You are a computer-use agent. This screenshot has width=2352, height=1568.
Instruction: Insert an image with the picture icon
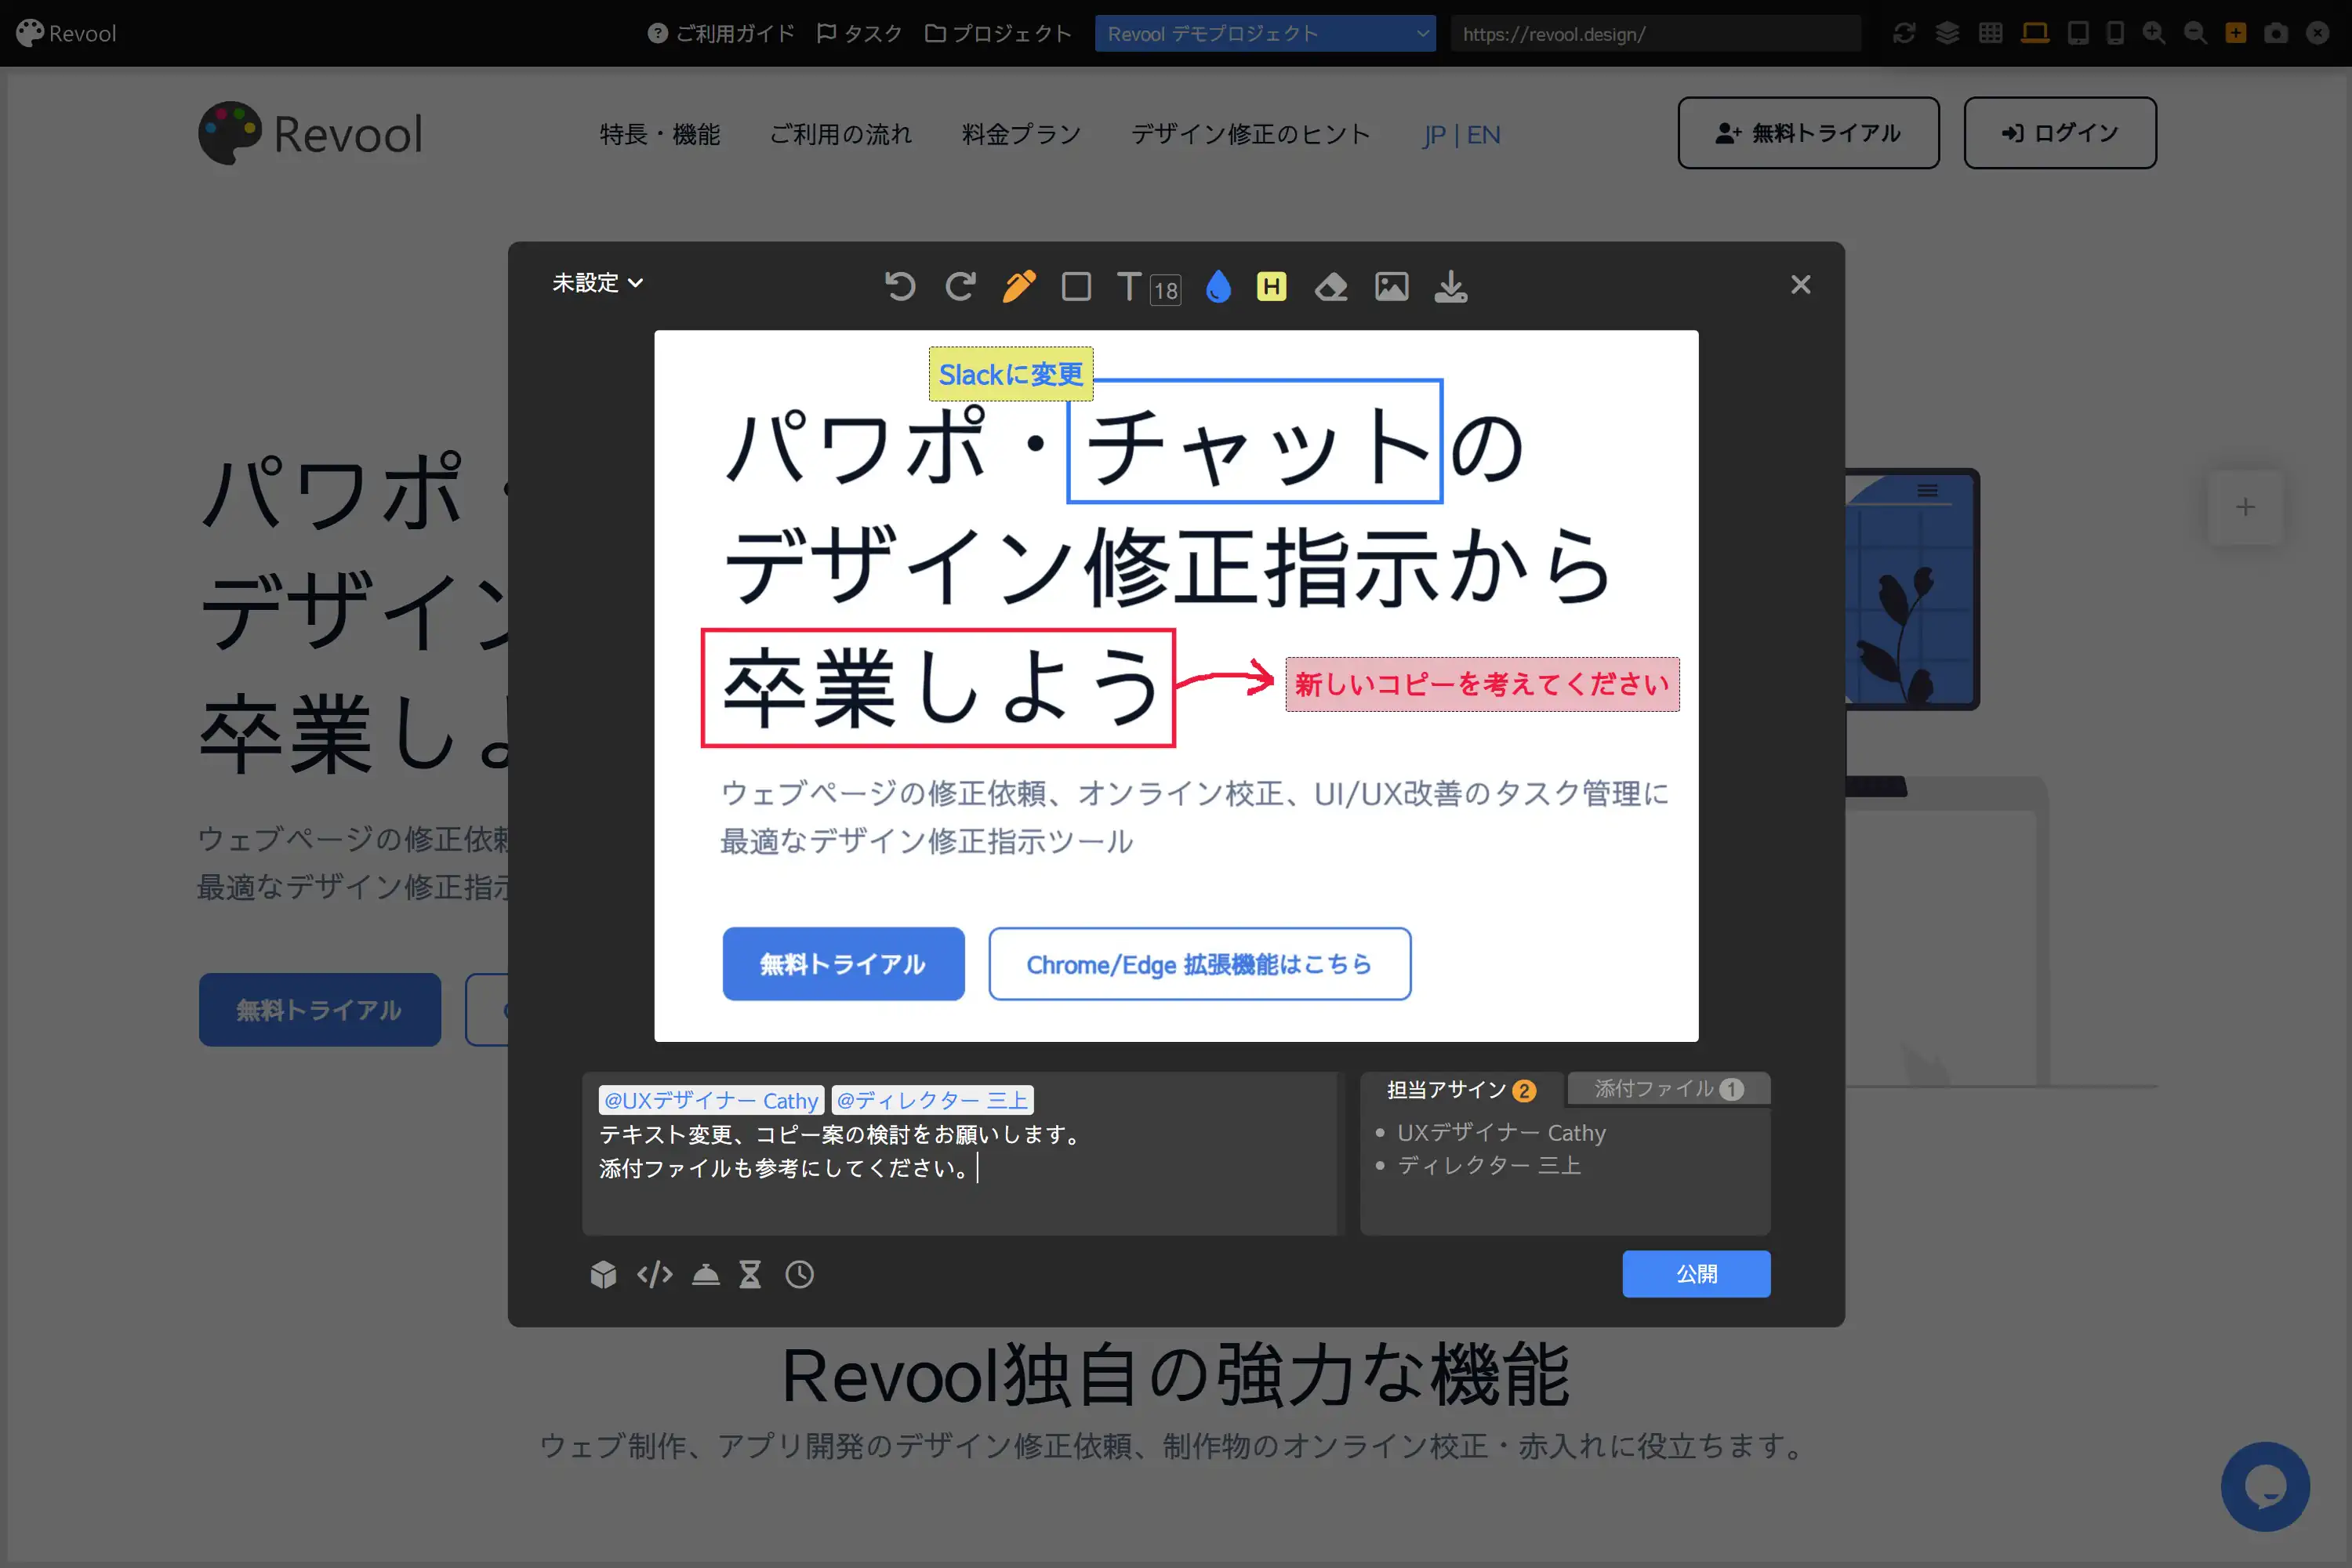coord(1391,287)
